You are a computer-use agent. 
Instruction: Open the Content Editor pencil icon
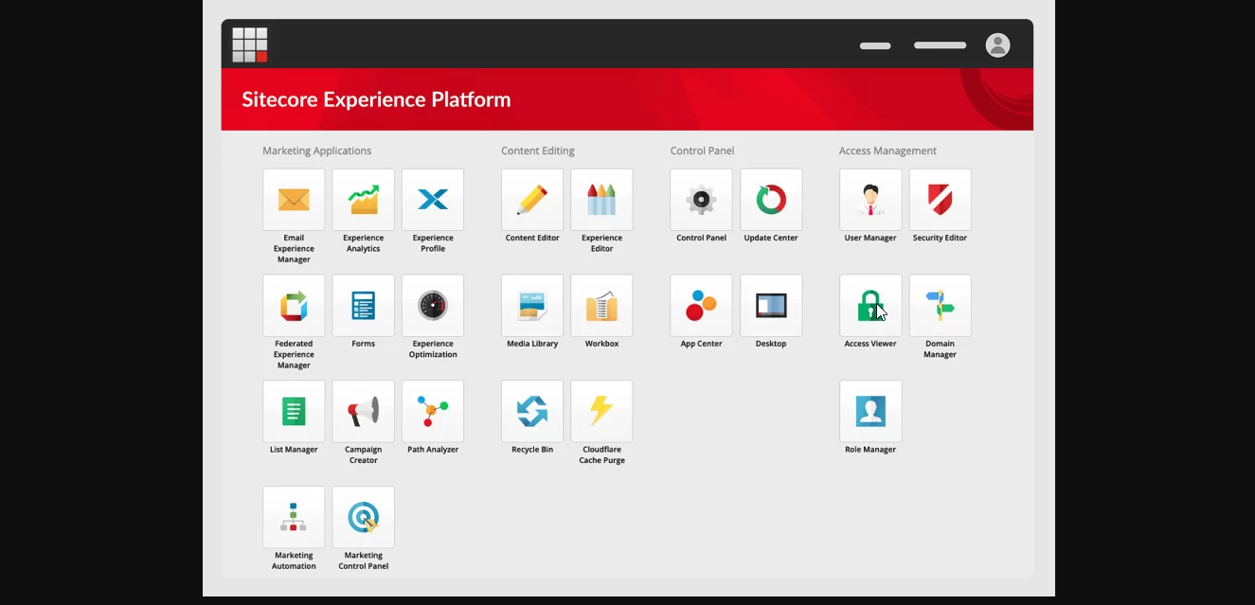[532, 200]
